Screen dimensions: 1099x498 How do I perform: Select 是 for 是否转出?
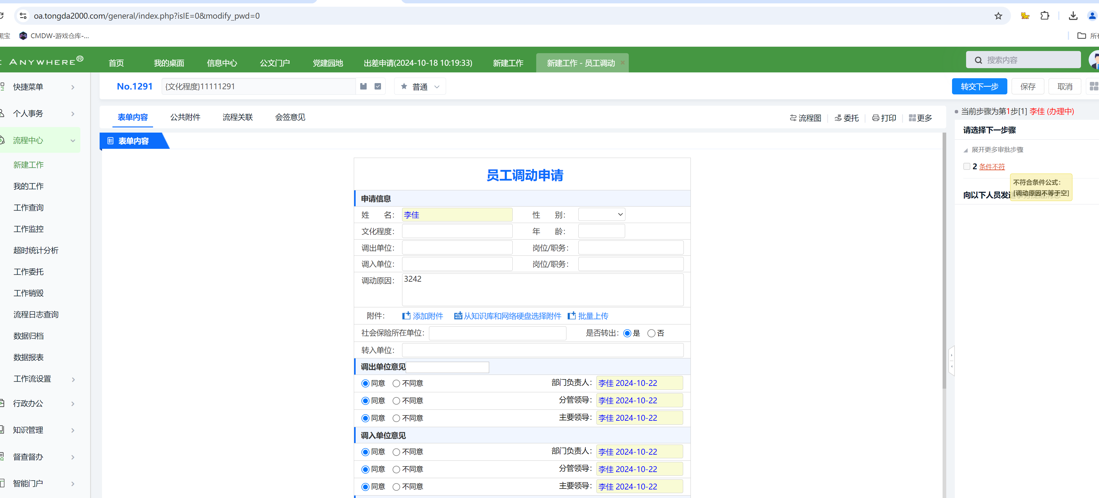[627, 333]
